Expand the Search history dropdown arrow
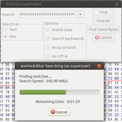The height and width of the screenshot is (122, 122). (x=80, y=14)
